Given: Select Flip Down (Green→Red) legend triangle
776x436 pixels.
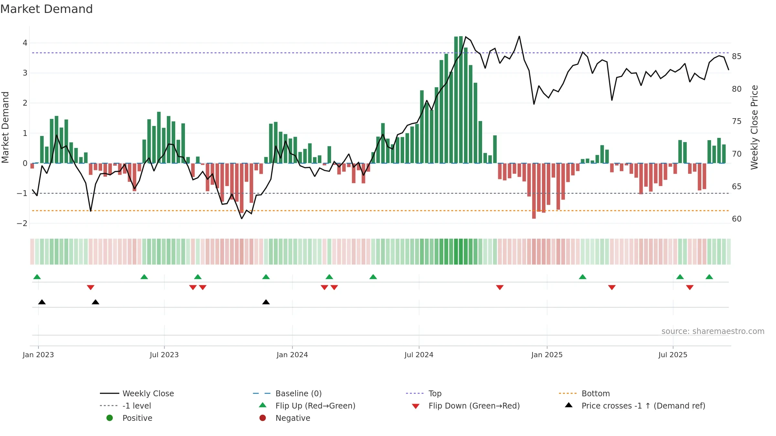Looking at the screenshot, I should point(416,406).
